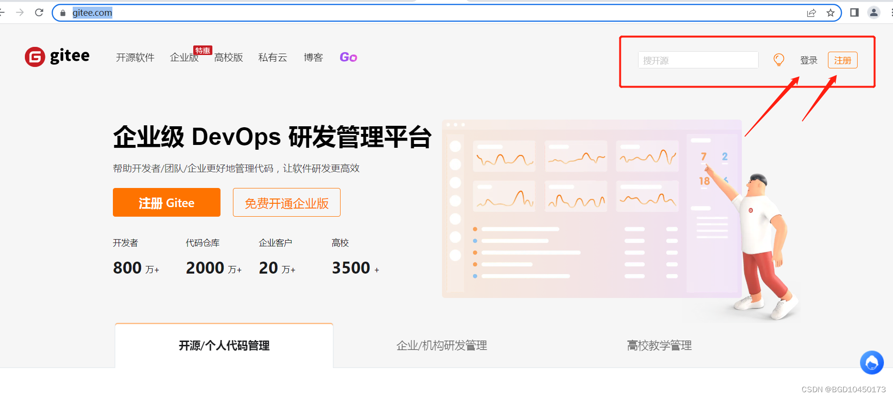This screenshot has width=893, height=397.
Task: Bookmark page with the star icon
Action: [830, 13]
